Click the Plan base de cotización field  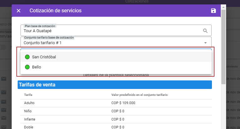(x=110, y=31)
